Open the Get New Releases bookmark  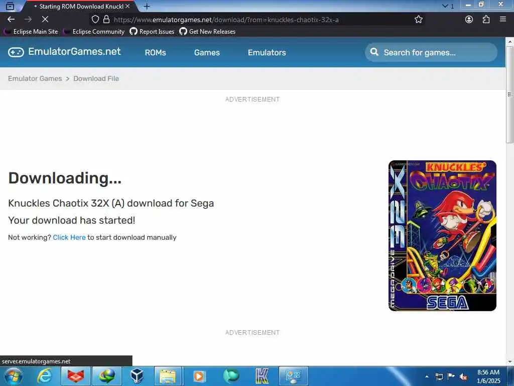click(x=207, y=32)
